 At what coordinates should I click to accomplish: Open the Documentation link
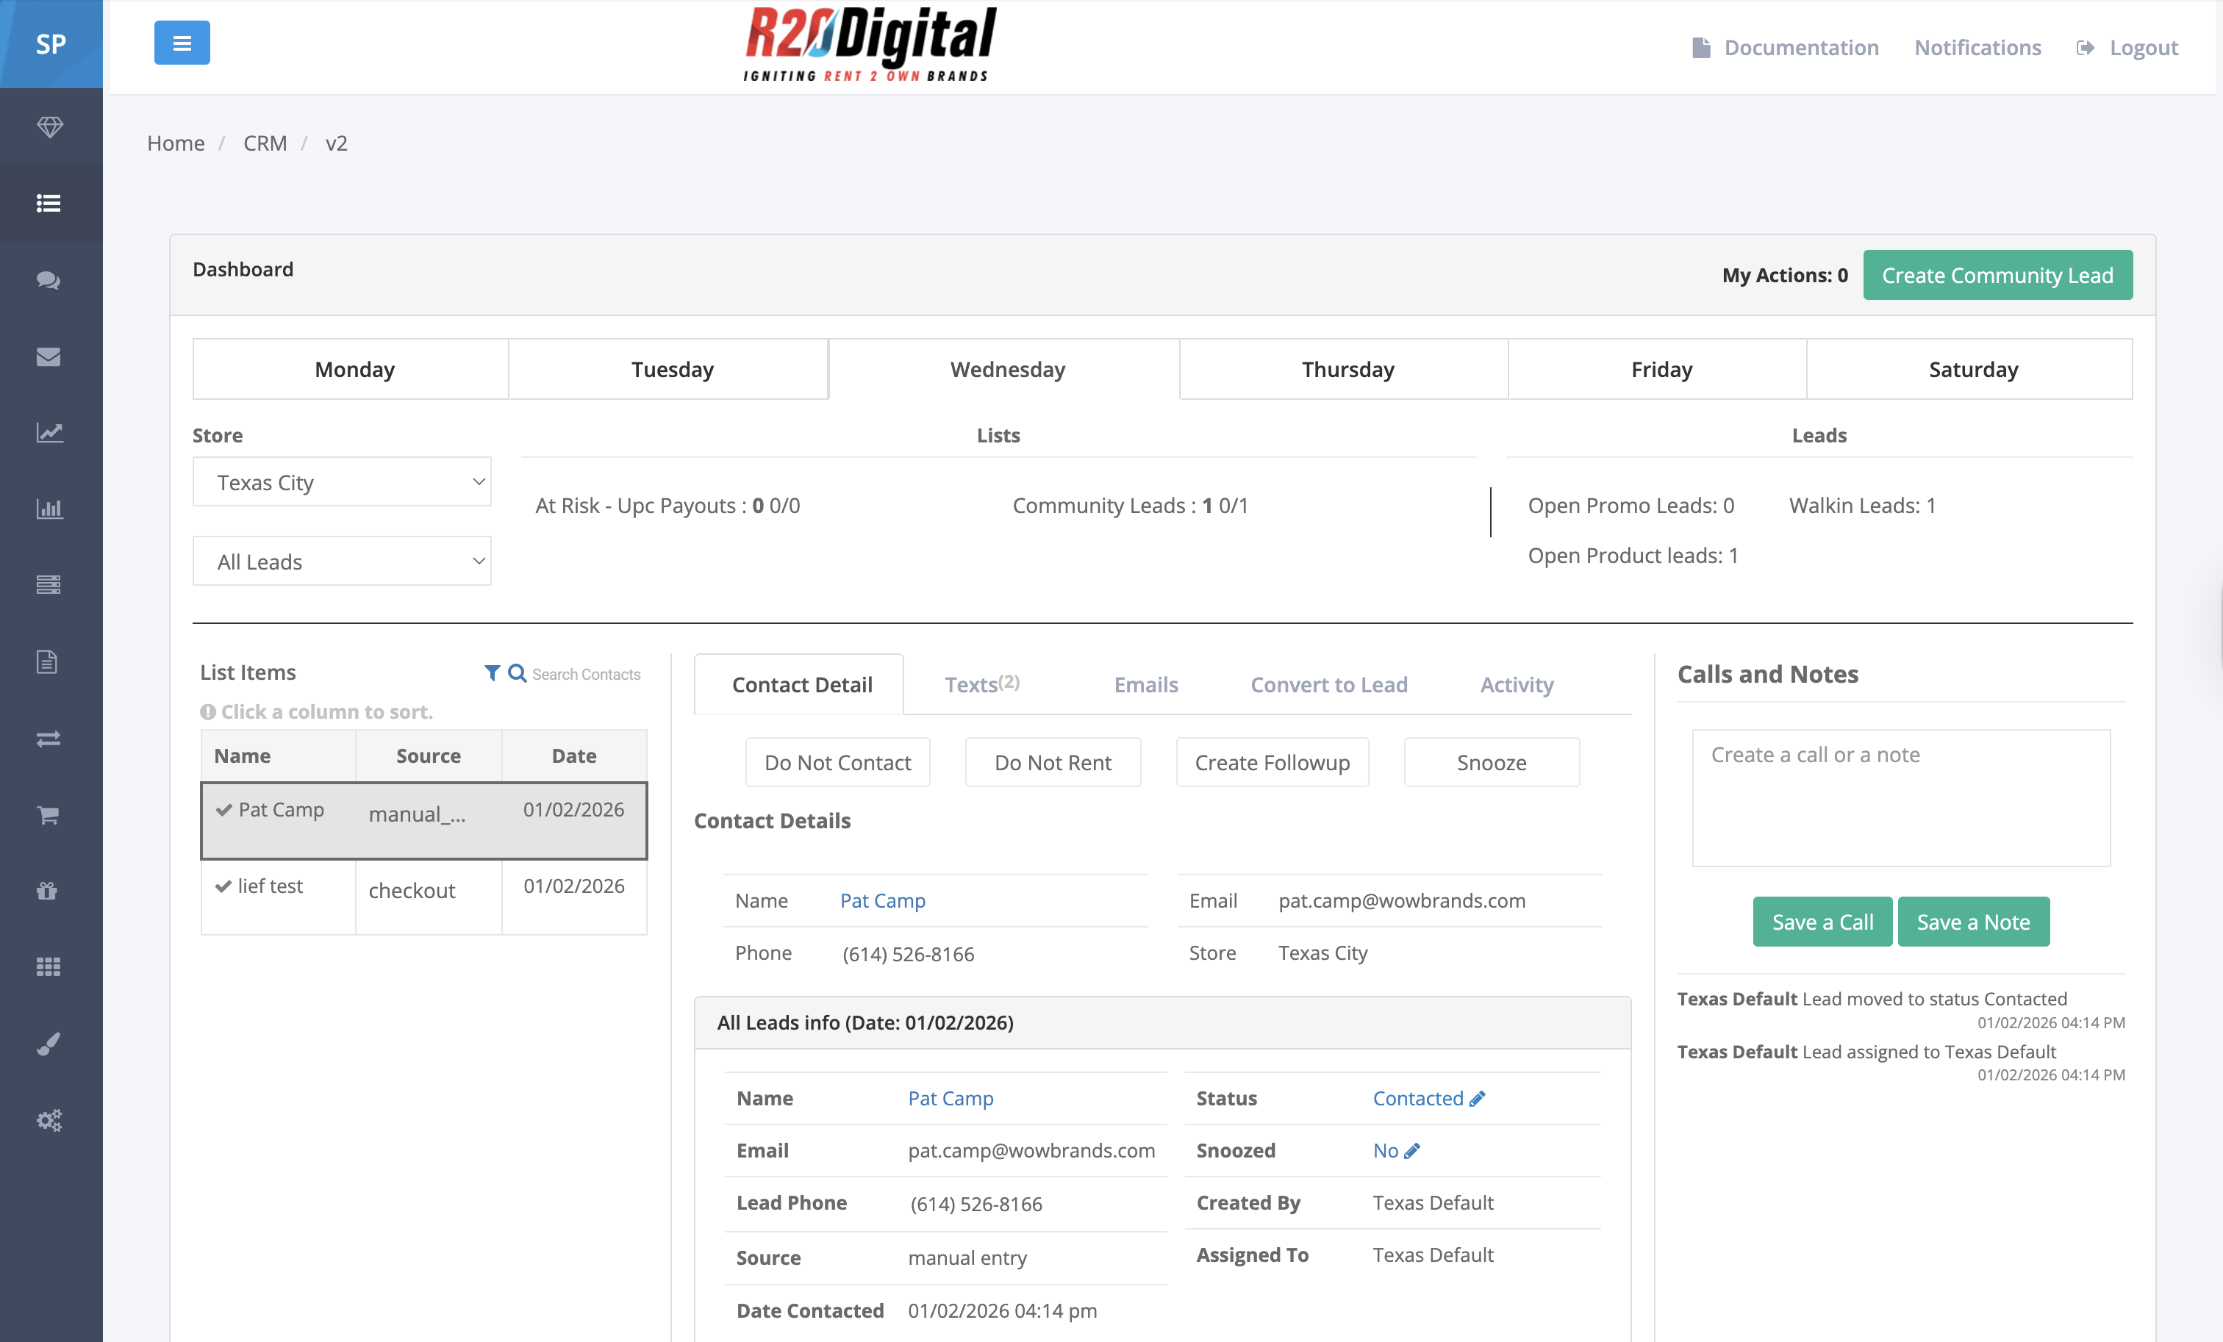pyautogui.click(x=1801, y=48)
